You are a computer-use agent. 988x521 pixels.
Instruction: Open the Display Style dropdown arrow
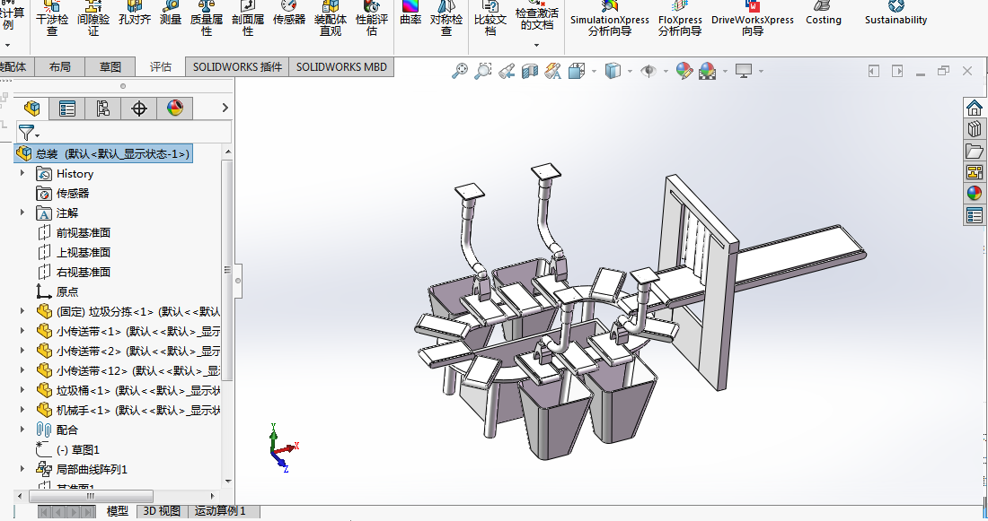point(631,72)
